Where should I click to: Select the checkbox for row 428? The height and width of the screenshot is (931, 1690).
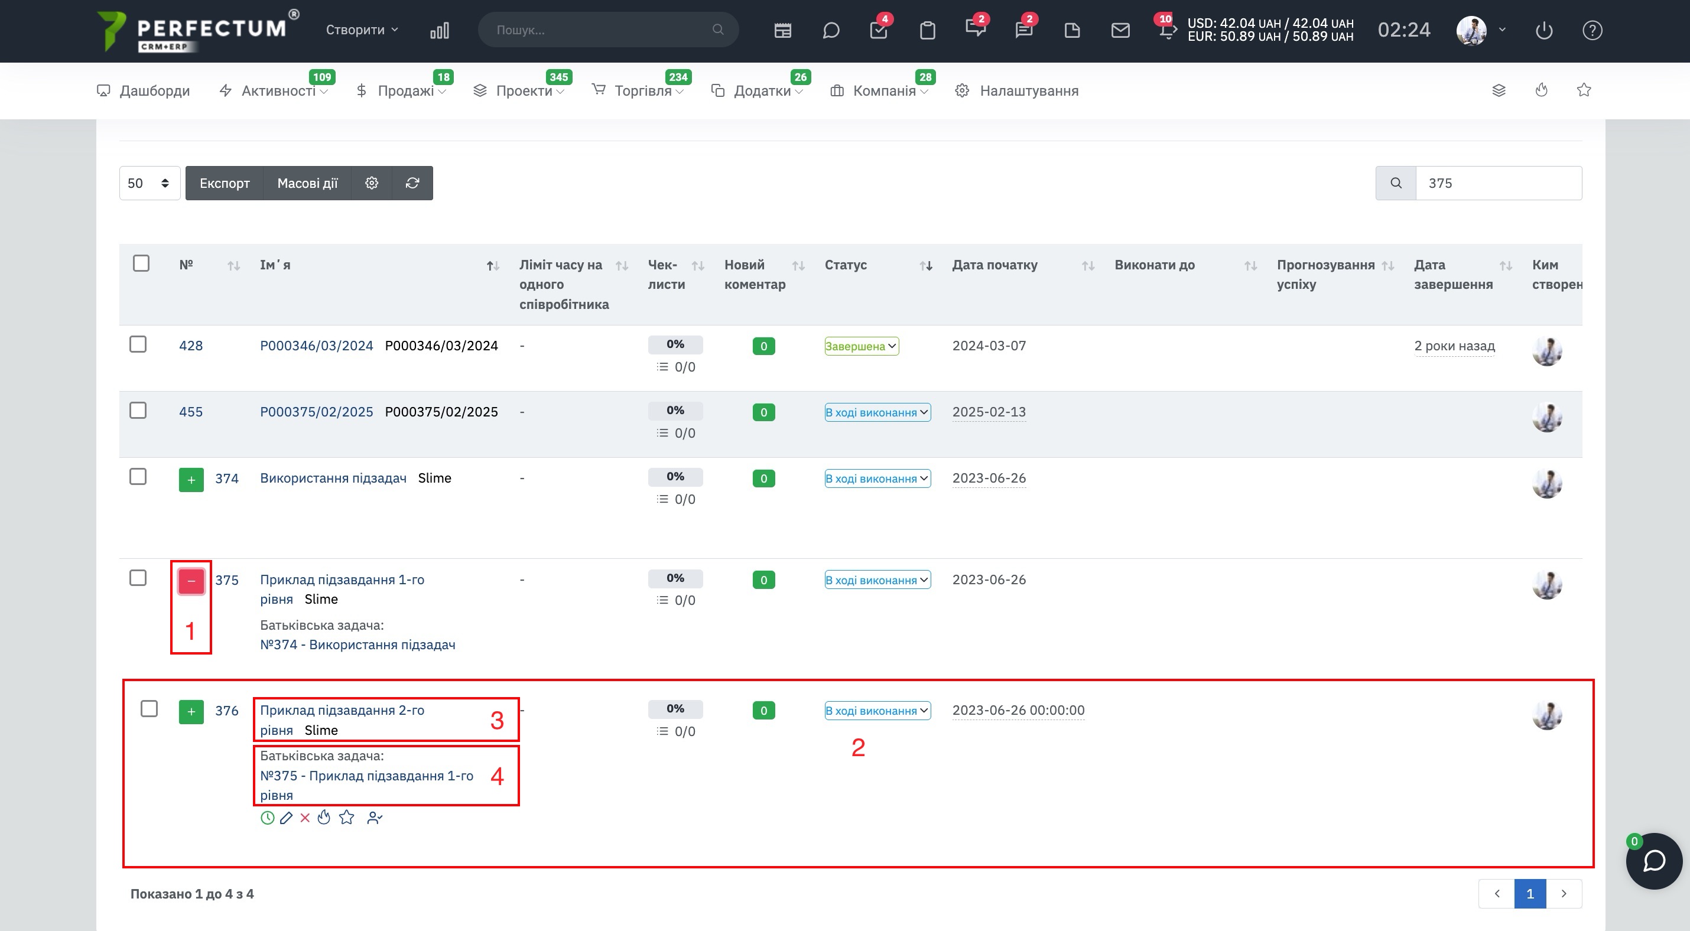click(138, 344)
